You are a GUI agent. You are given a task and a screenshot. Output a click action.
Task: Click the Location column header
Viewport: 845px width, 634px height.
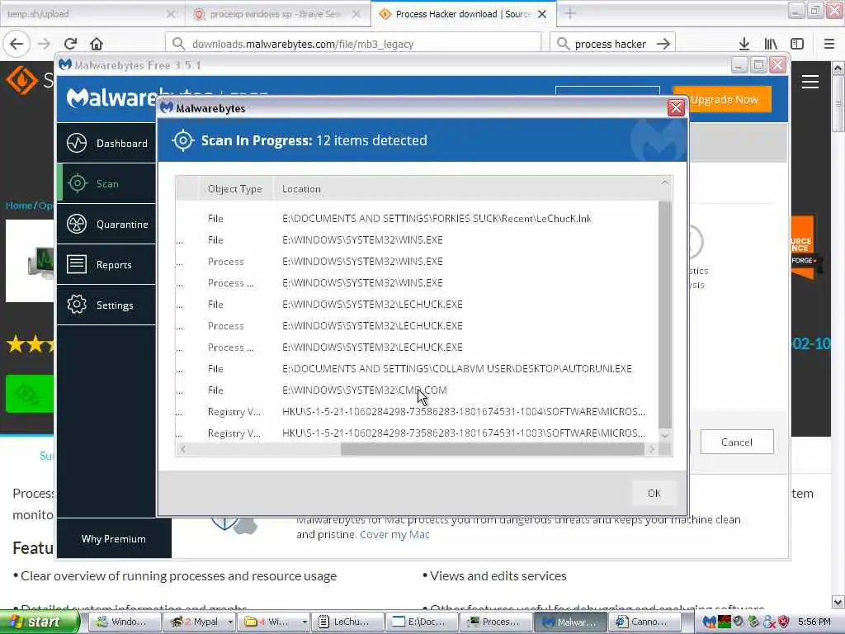pos(301,189)
